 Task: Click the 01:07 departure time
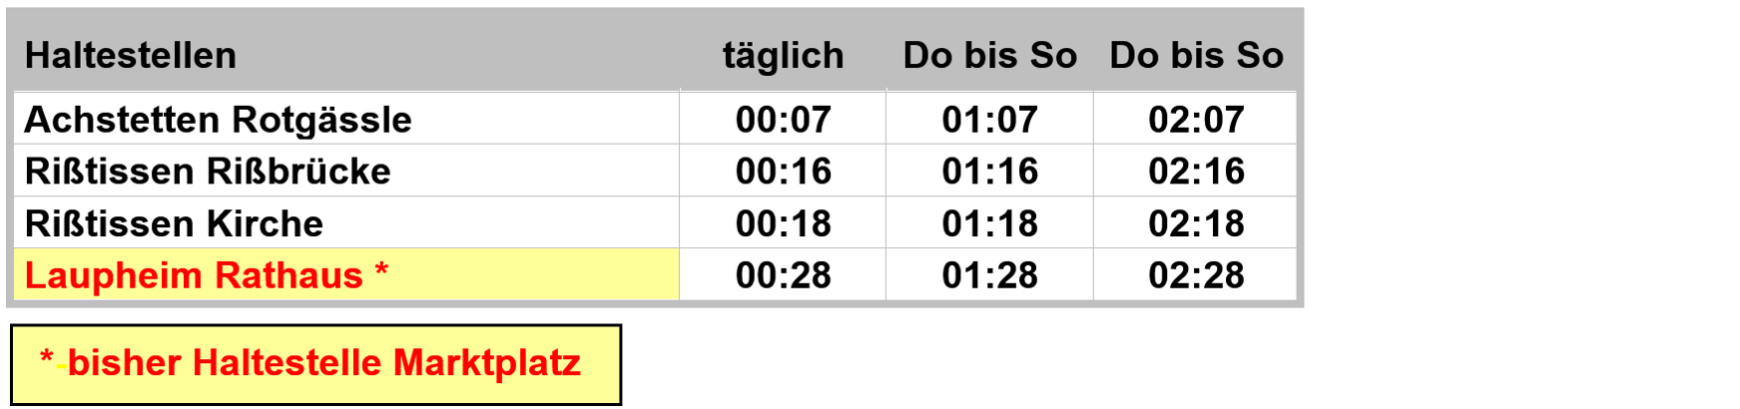click(990, 120)
